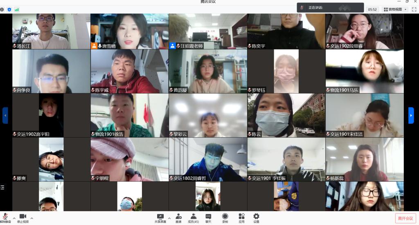The image size is (419, 225).
Task: Expand share screen options arrow
Action: (169, 218)
